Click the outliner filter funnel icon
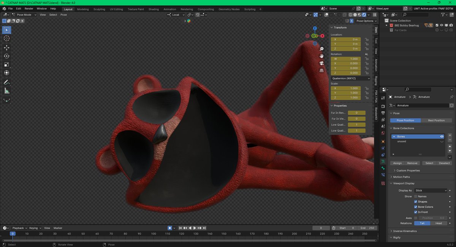 [x=443, y=14]
